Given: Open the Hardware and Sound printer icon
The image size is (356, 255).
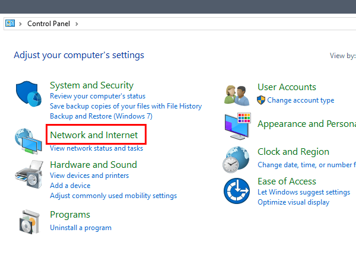Looking at the screenshot, I should [x=29, y=174].
